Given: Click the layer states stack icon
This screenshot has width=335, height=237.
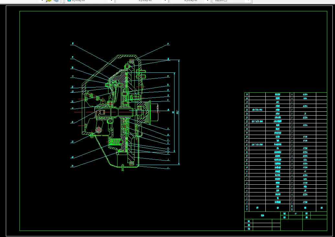Looking at the screenshot, I should [x=56, y=1].
